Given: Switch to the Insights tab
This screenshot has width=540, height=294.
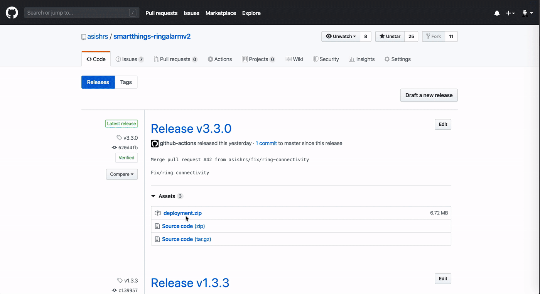Looking at the screenshot, I should click(362, 59).
